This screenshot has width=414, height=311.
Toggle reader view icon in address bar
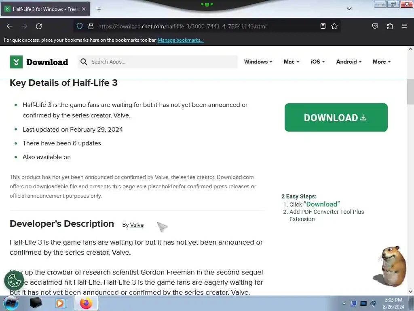[x=323, y=26]
